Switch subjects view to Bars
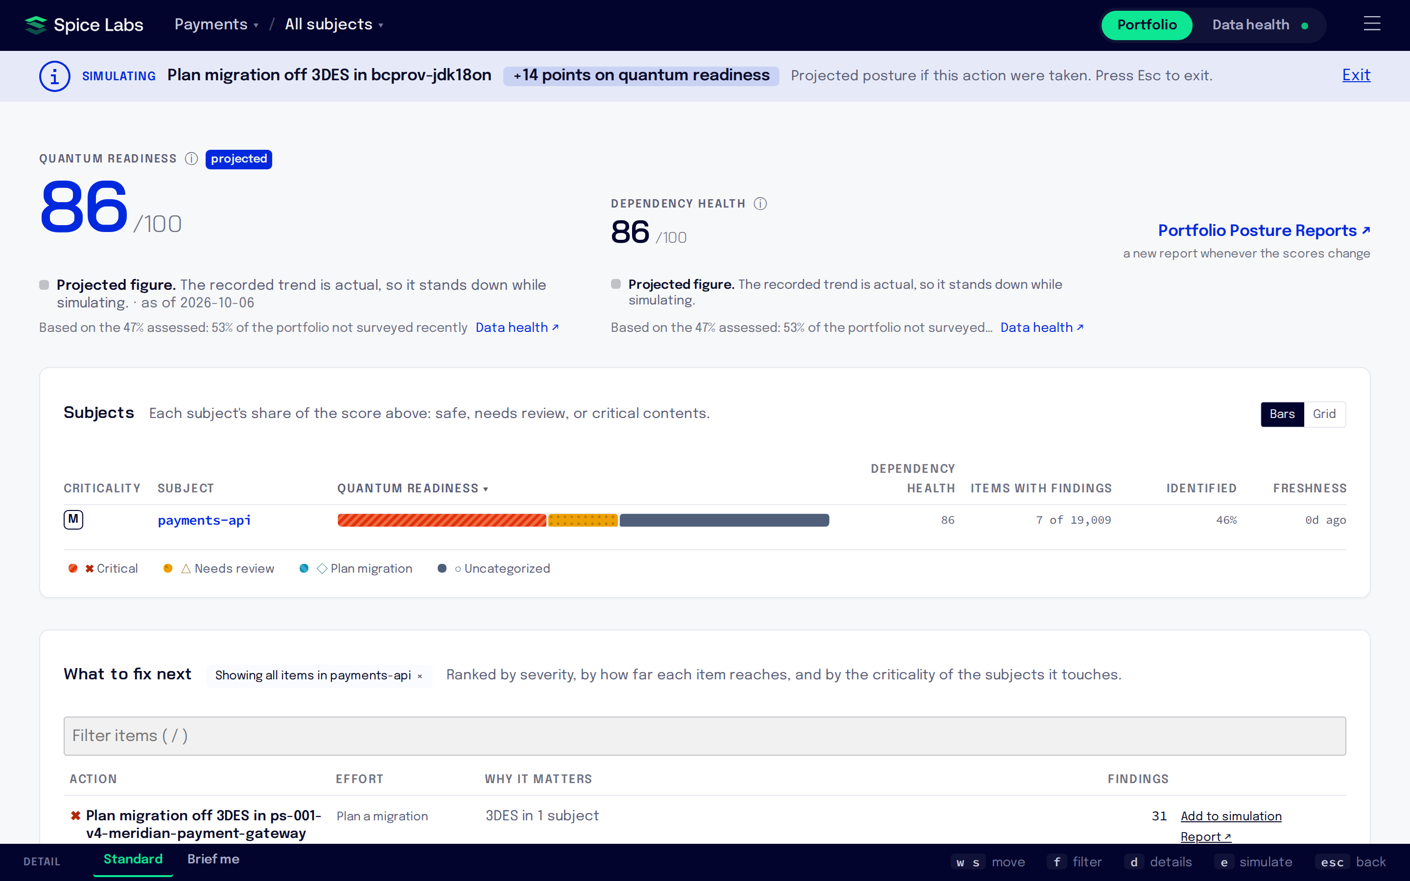 point(1282,414)
